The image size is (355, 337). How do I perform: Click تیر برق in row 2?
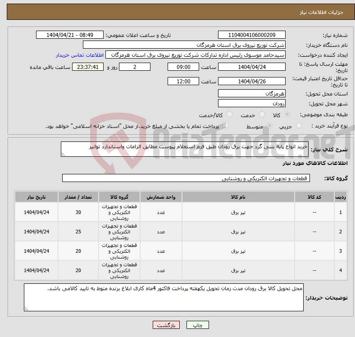click(x=238, y=232)
